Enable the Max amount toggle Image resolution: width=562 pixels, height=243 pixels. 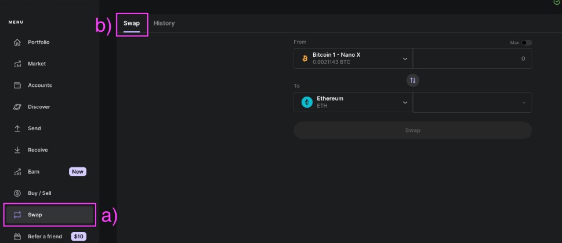point(526,43)
